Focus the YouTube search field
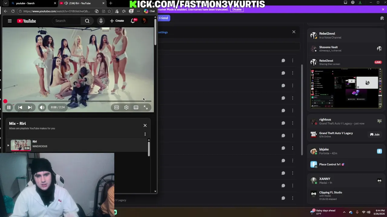 point(67,21)
